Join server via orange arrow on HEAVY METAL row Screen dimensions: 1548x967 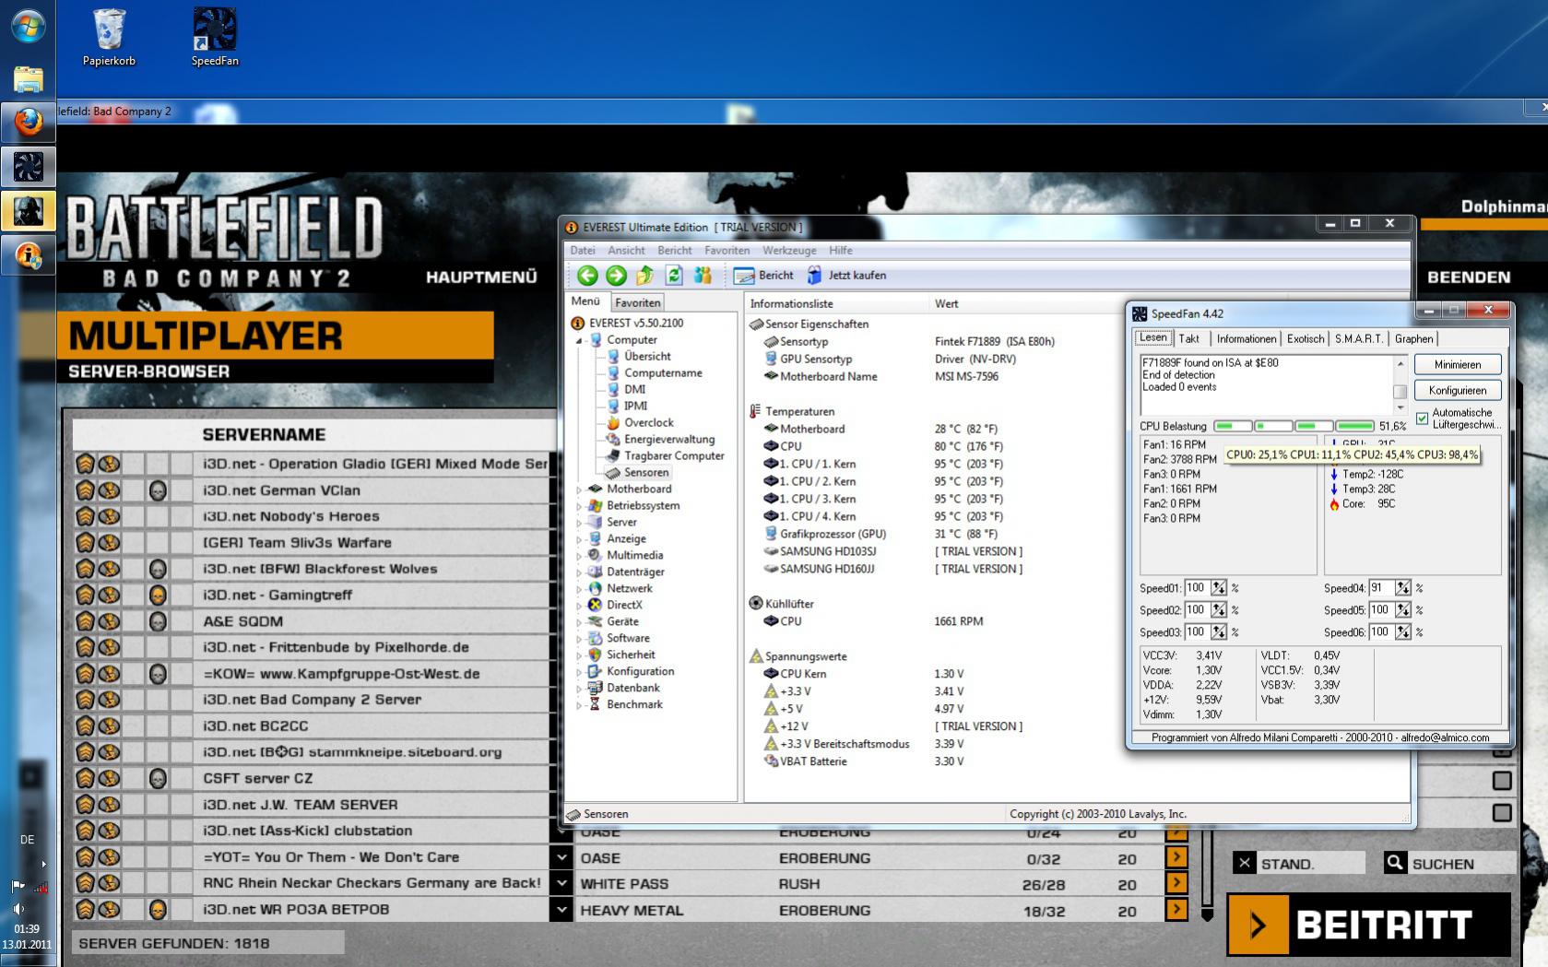[1176, 910]
